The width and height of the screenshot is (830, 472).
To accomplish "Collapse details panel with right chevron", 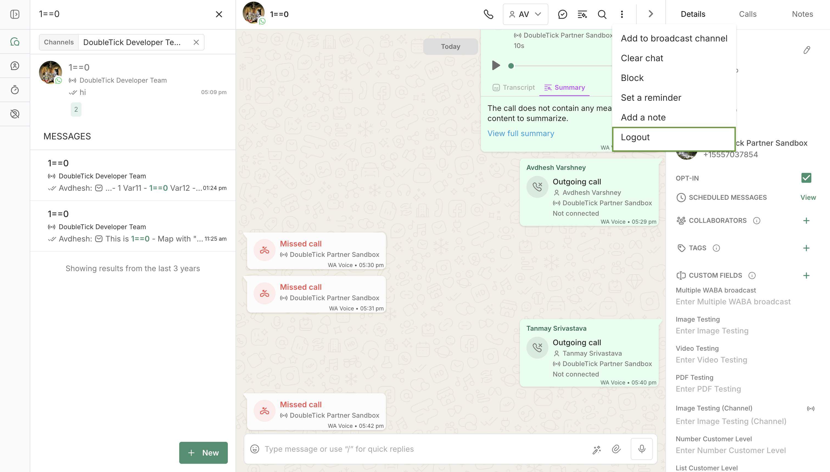I will (x=651, y=14).
